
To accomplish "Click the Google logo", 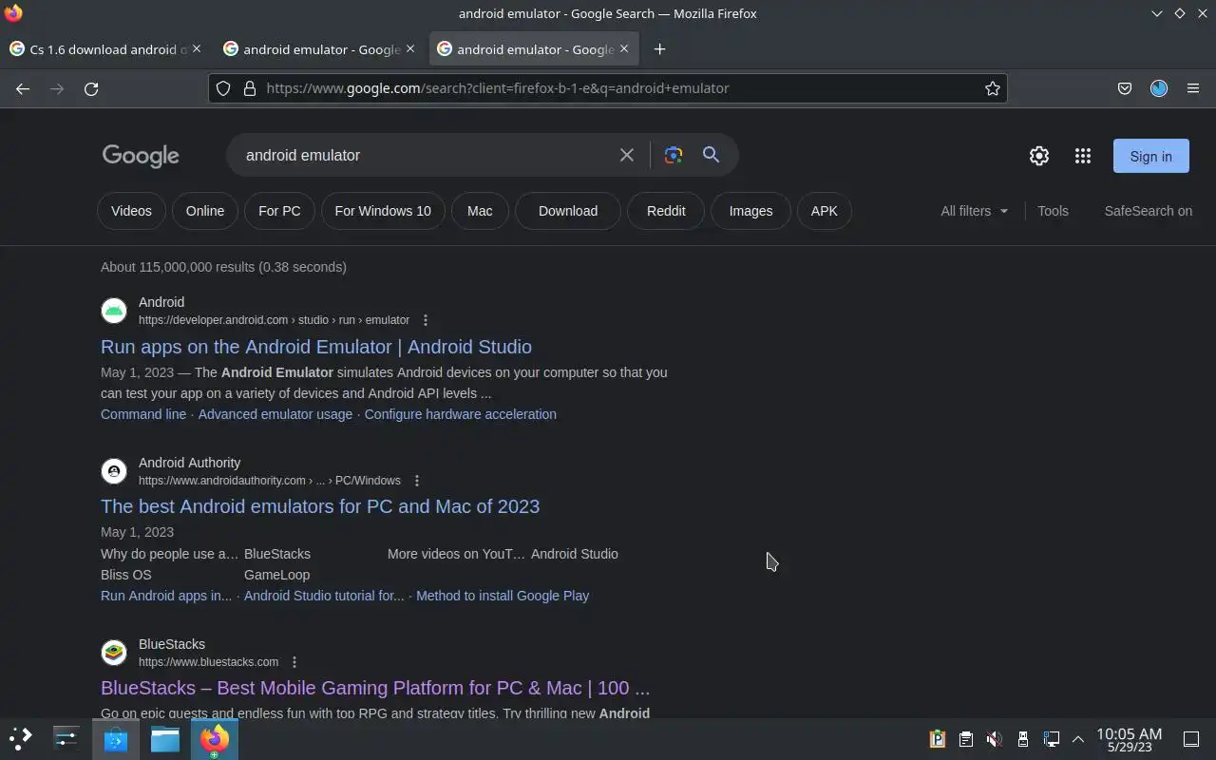I will pyautogui.click(x=141, y=156).
